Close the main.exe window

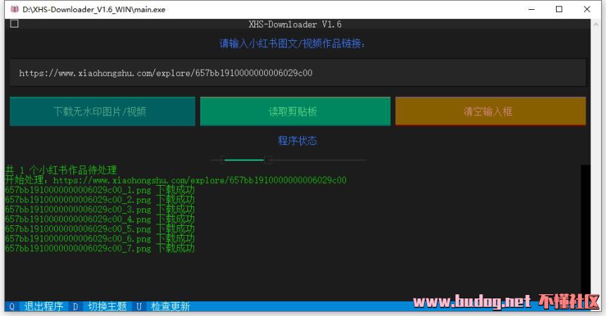click(587, 9)
